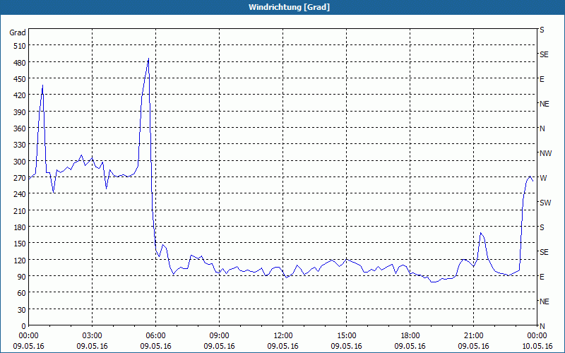Click the chart title Windrichtung [Grad]
Viewport: 565px width, 353px height.
(x=289, y=7)
